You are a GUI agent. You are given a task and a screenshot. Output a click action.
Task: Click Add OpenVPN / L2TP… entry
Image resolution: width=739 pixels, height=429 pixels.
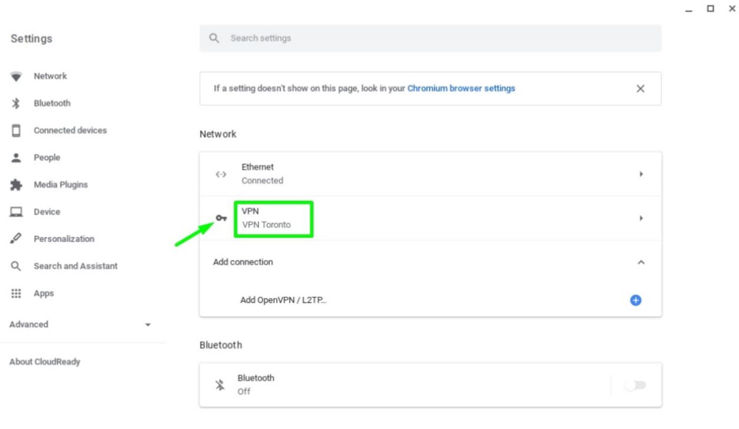tap(283, 300)
